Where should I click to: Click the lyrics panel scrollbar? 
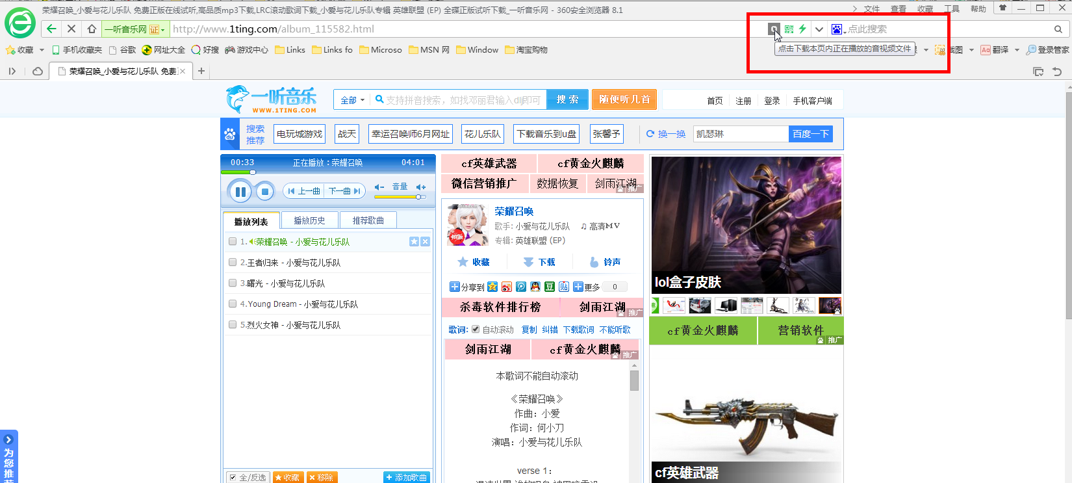point(634,381)
